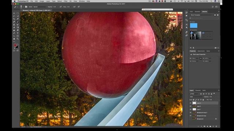Click the blue library color swatch
The width and height of the screenshot is (234, 131).
[193, 25]
